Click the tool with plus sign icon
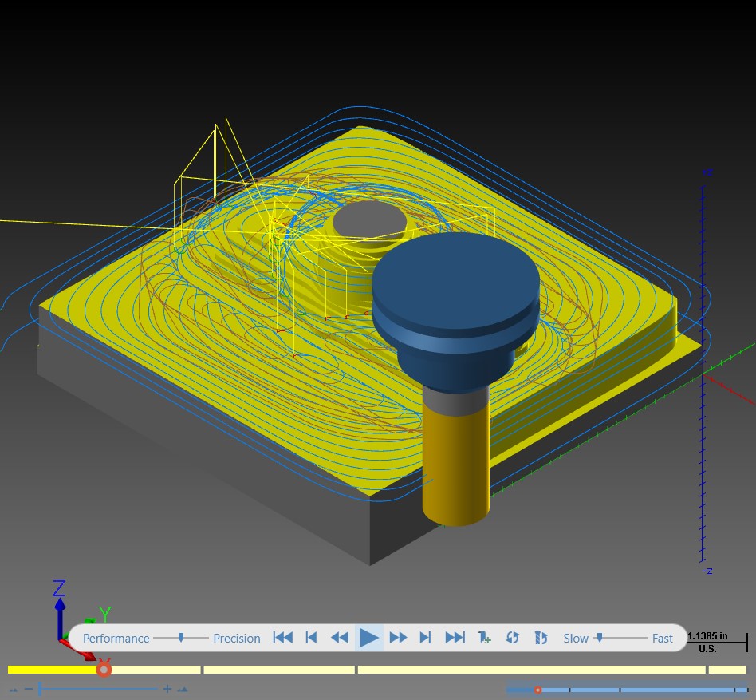 tap(484, 638)
